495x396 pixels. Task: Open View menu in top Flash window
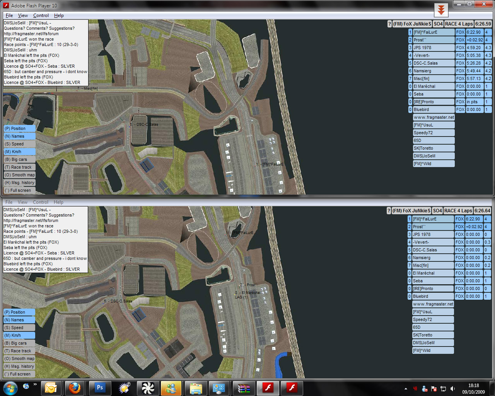(x=23, y=15)
